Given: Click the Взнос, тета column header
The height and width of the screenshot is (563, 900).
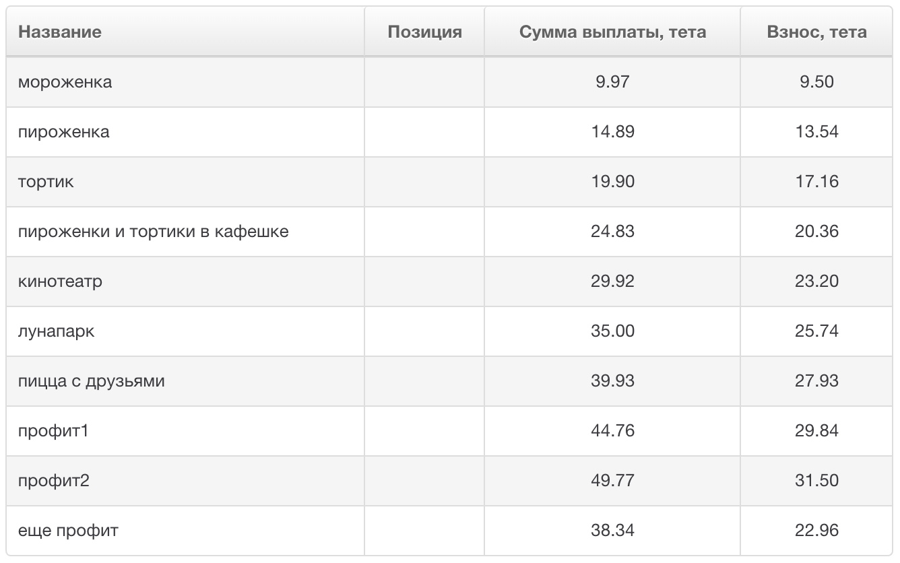Looking at the screenshot, I should [816, 32].
